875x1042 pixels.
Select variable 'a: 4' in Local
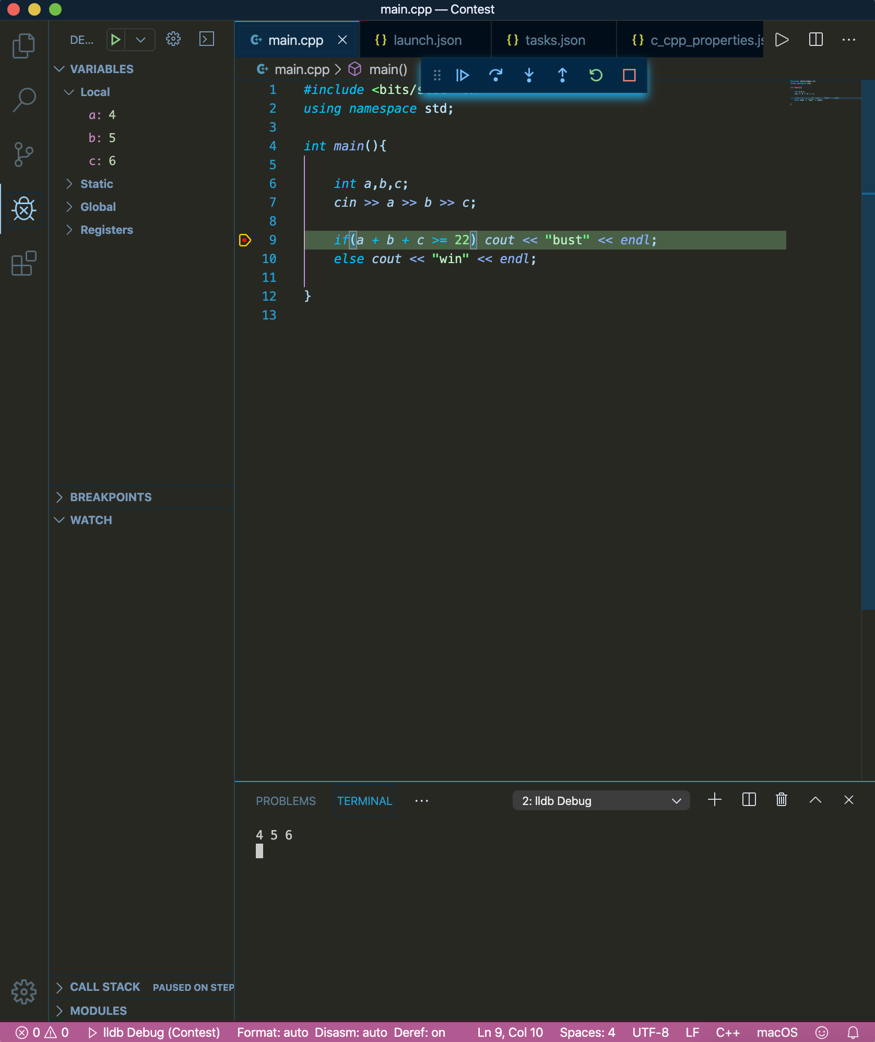tap(102, 115)
